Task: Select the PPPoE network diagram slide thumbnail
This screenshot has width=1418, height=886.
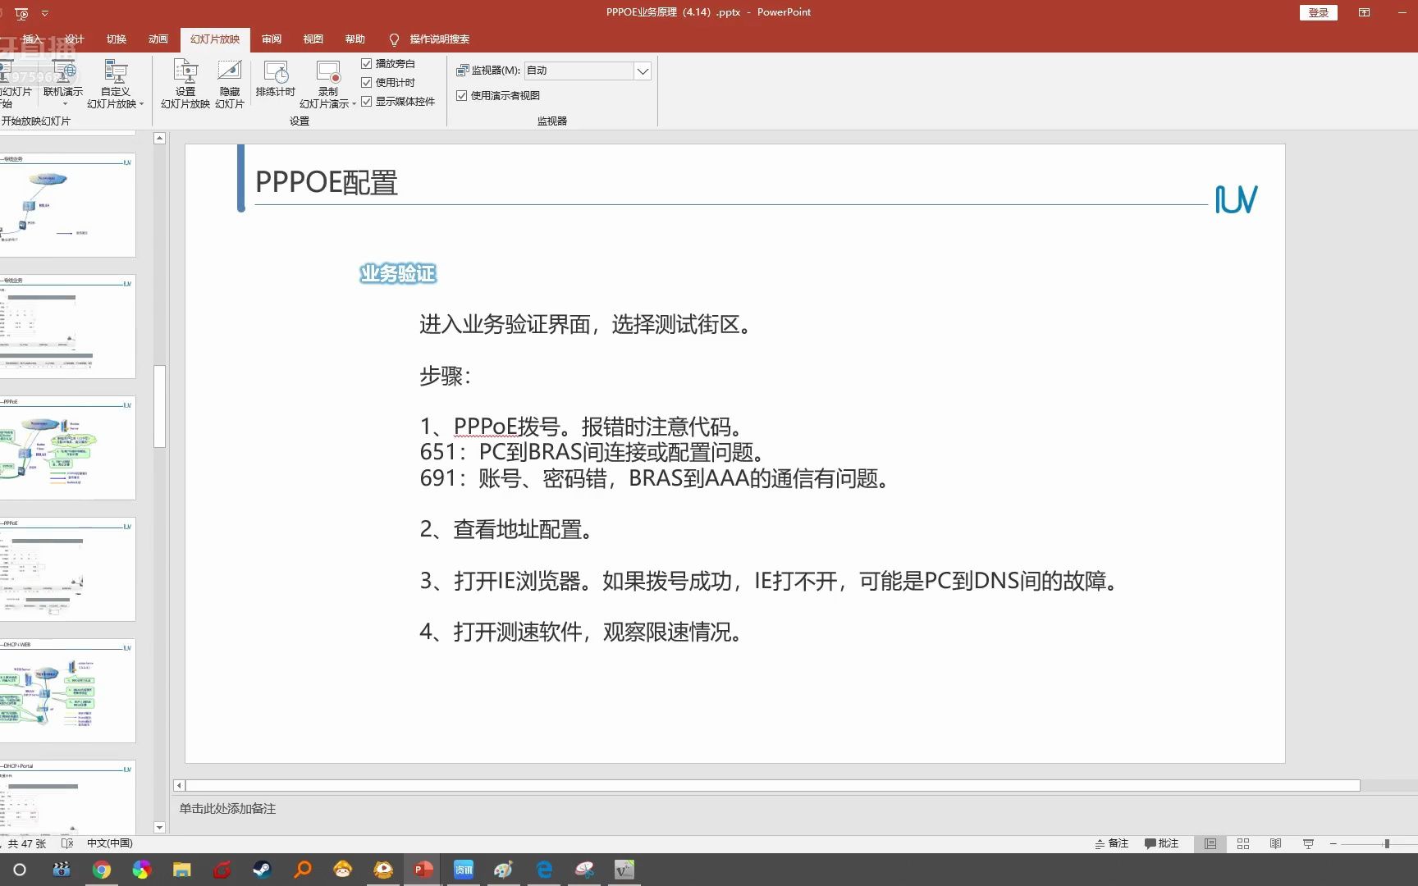Action: click(x=67, y=448)
